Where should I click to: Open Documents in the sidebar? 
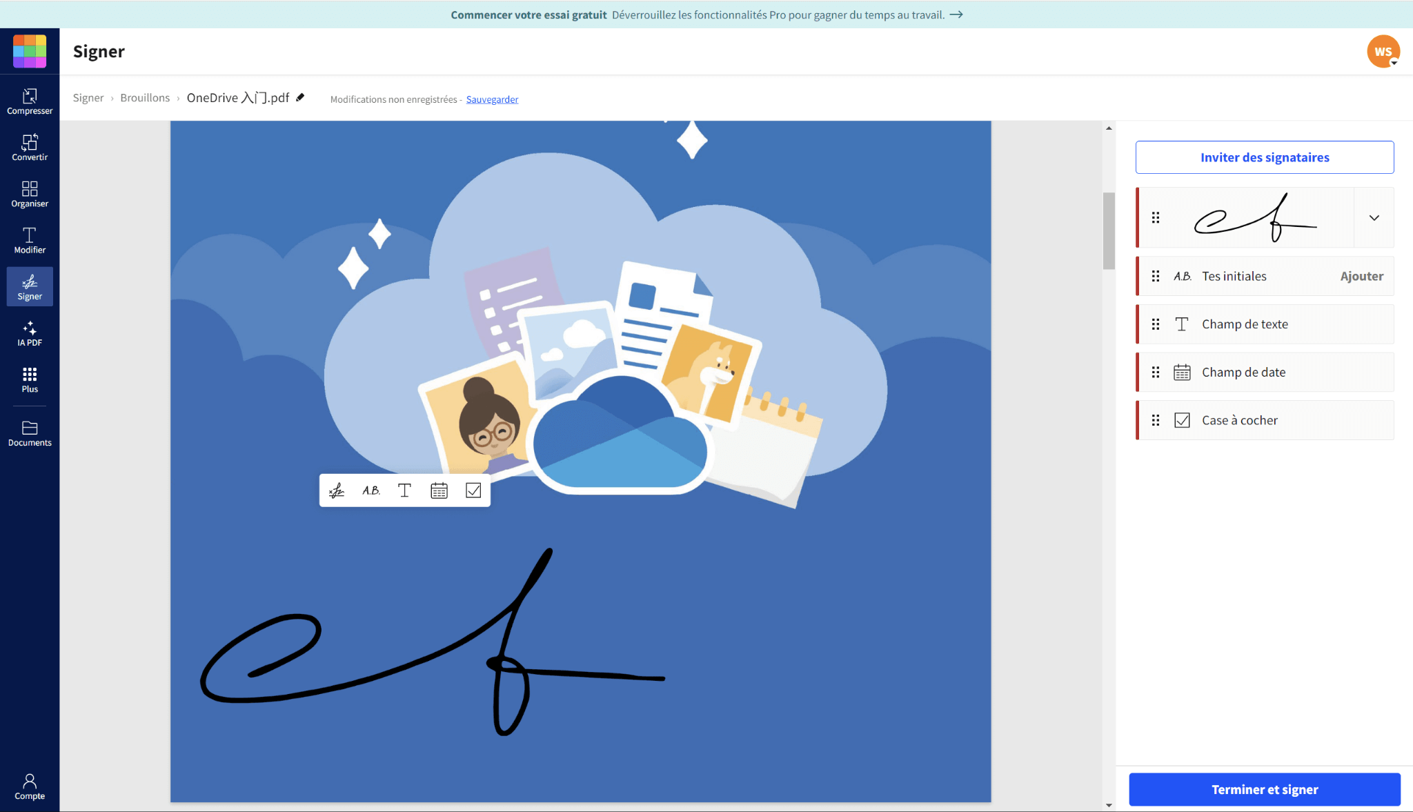[x=30, y=433]
